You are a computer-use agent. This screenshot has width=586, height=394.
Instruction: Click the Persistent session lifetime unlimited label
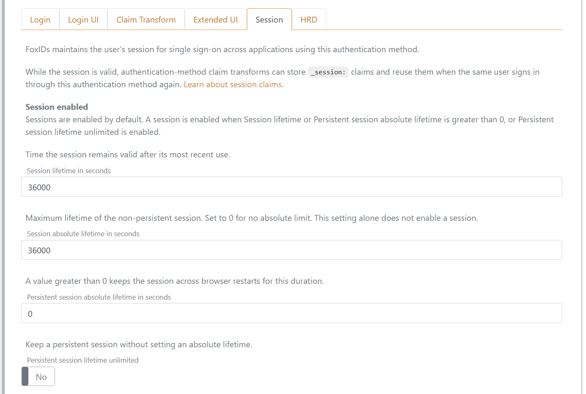click(x=83, y=360)
